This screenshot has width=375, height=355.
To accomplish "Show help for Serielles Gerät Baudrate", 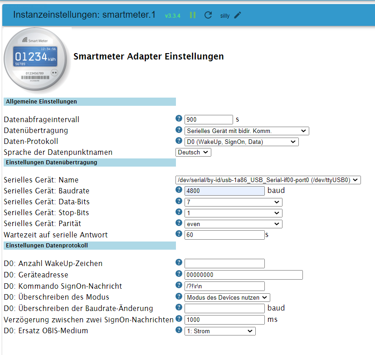I will [x=179, y=190].
